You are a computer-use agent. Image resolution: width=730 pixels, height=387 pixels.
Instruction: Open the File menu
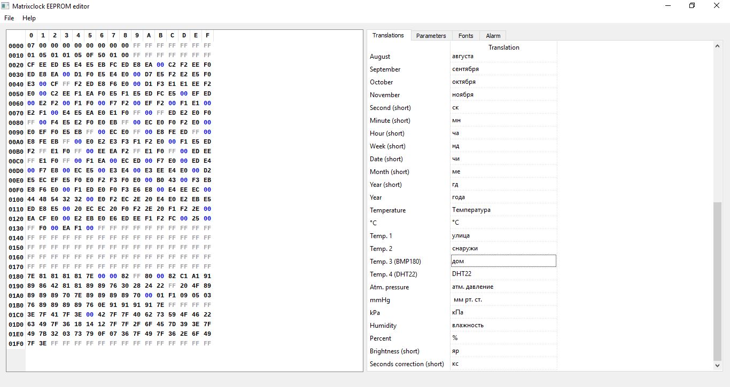click(9, 18)
